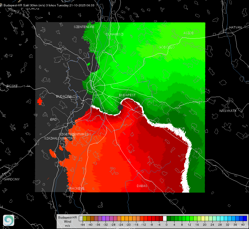
Task: Select the deep blue last legend swatch
Action: (x=245, y=219)
